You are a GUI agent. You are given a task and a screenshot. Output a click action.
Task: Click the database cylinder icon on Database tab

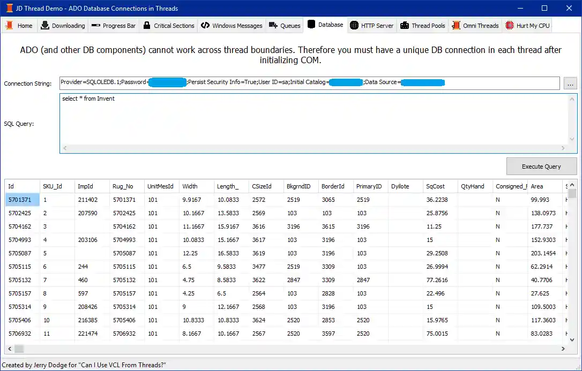coord(311,25)
